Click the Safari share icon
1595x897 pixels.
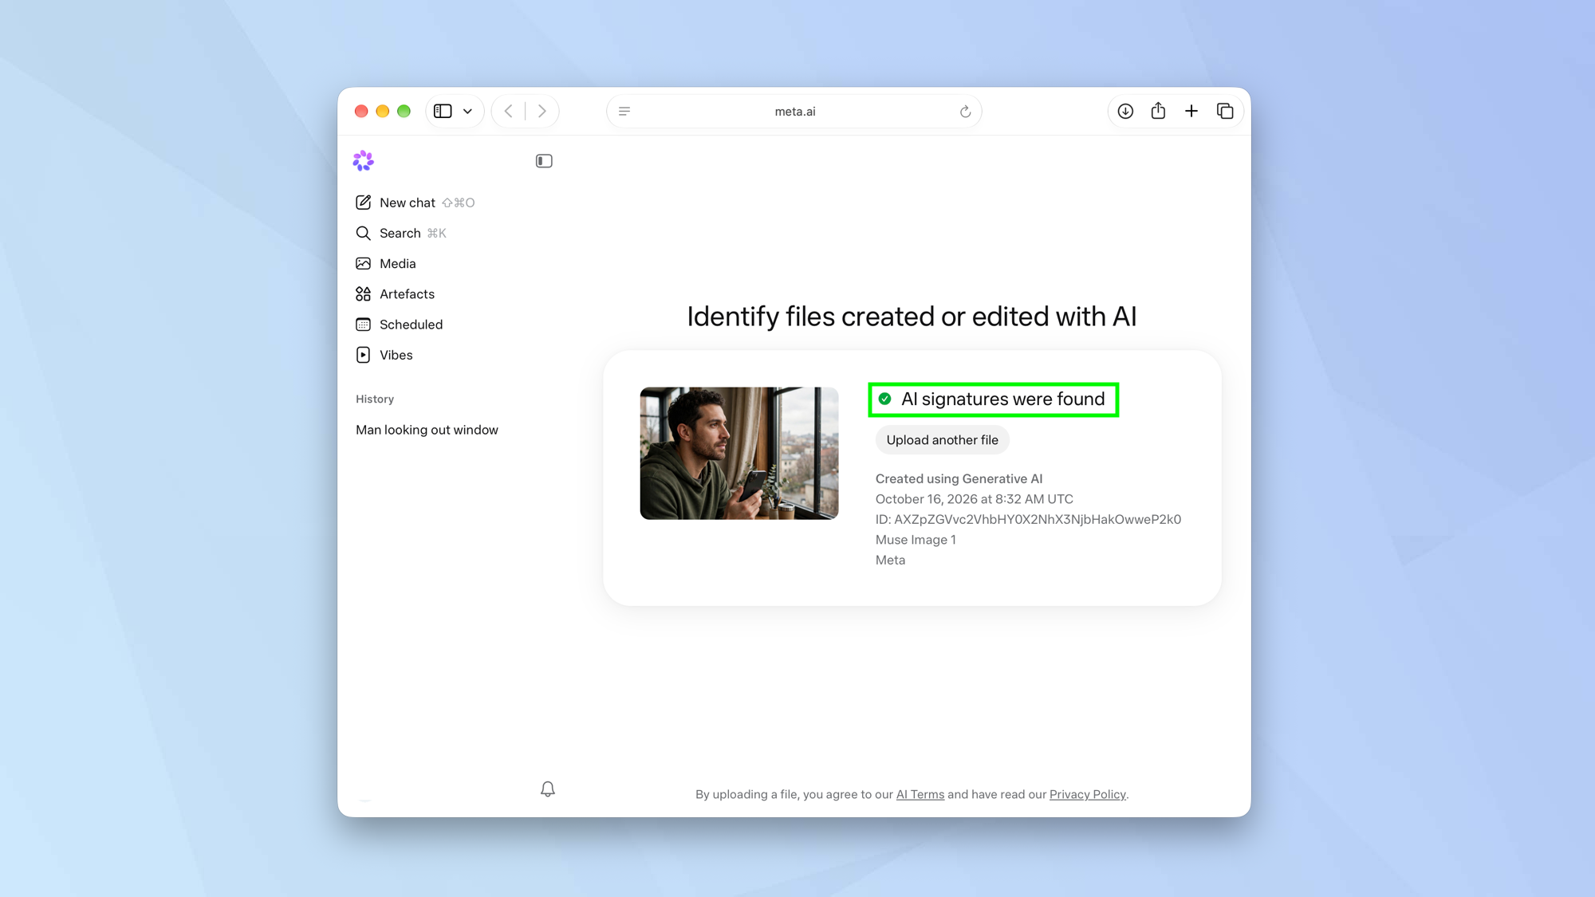point(1158,111)
